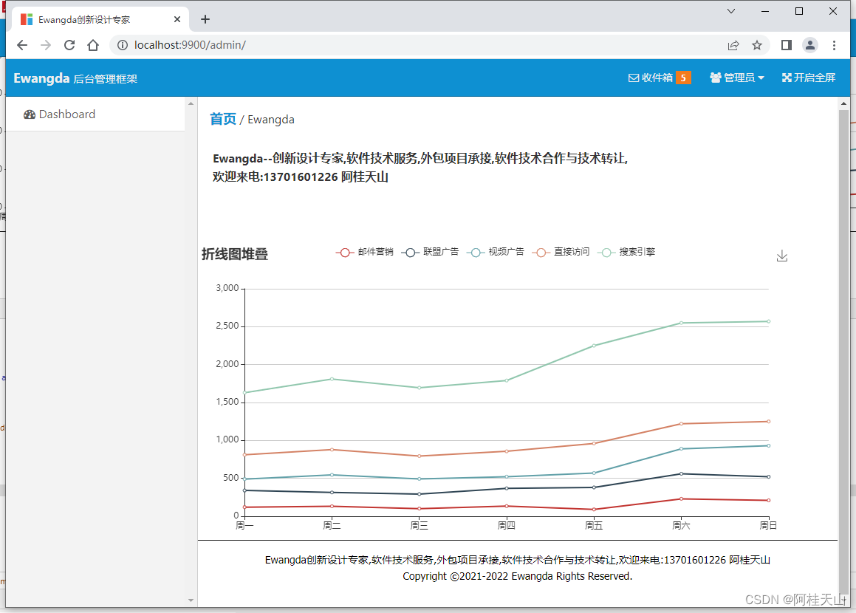Open the Chrome three-dot menu
This screenshot has height=613, width=856.
[834, 45]
